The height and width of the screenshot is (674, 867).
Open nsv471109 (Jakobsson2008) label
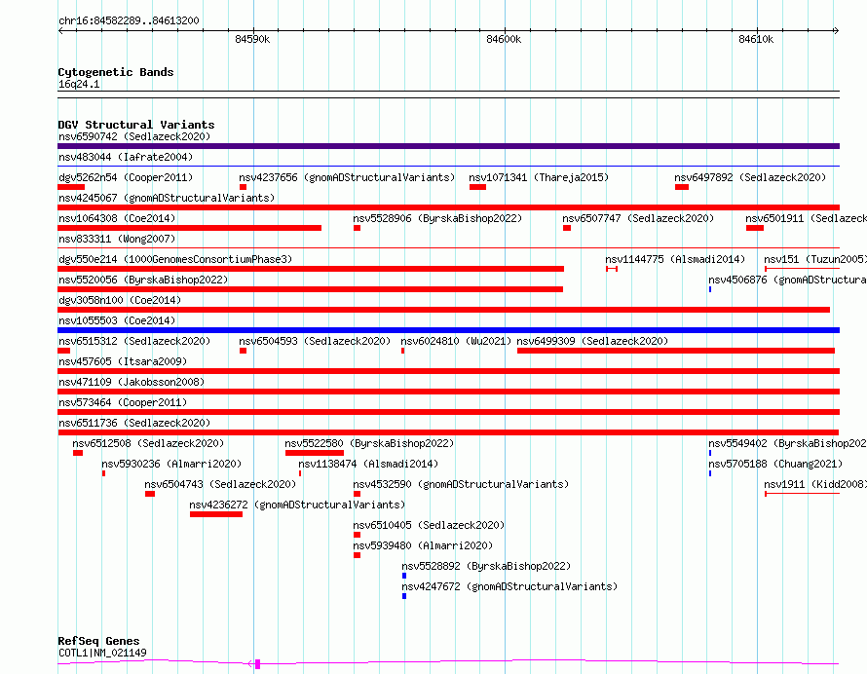132,382
